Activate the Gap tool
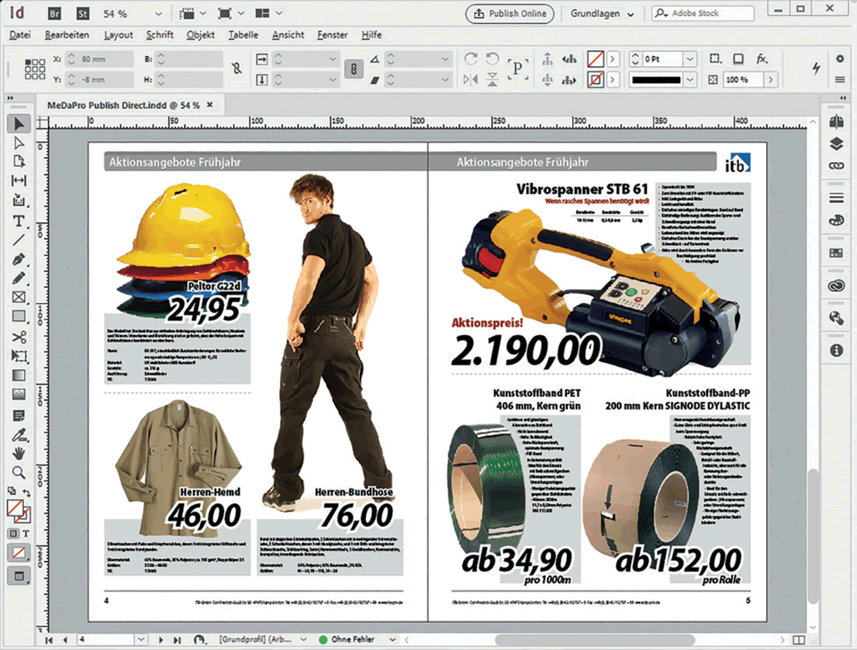The width and height of the screenshot is (857, 650). [19, 180]
